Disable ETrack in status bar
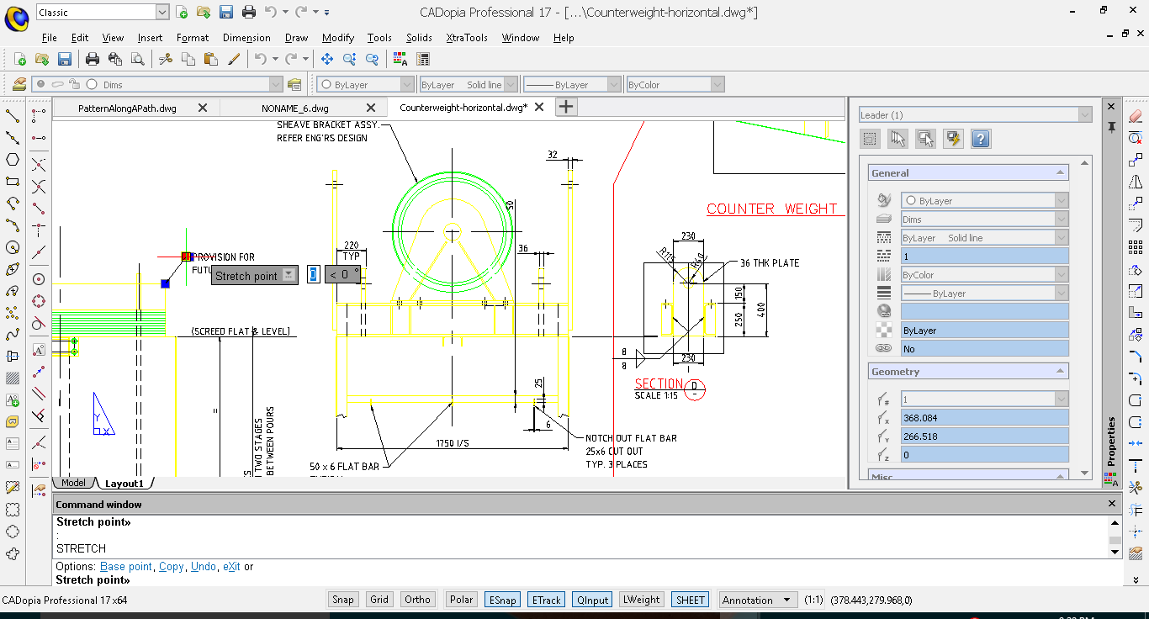This screenshot has height=619, width=1149. point(546,600)
